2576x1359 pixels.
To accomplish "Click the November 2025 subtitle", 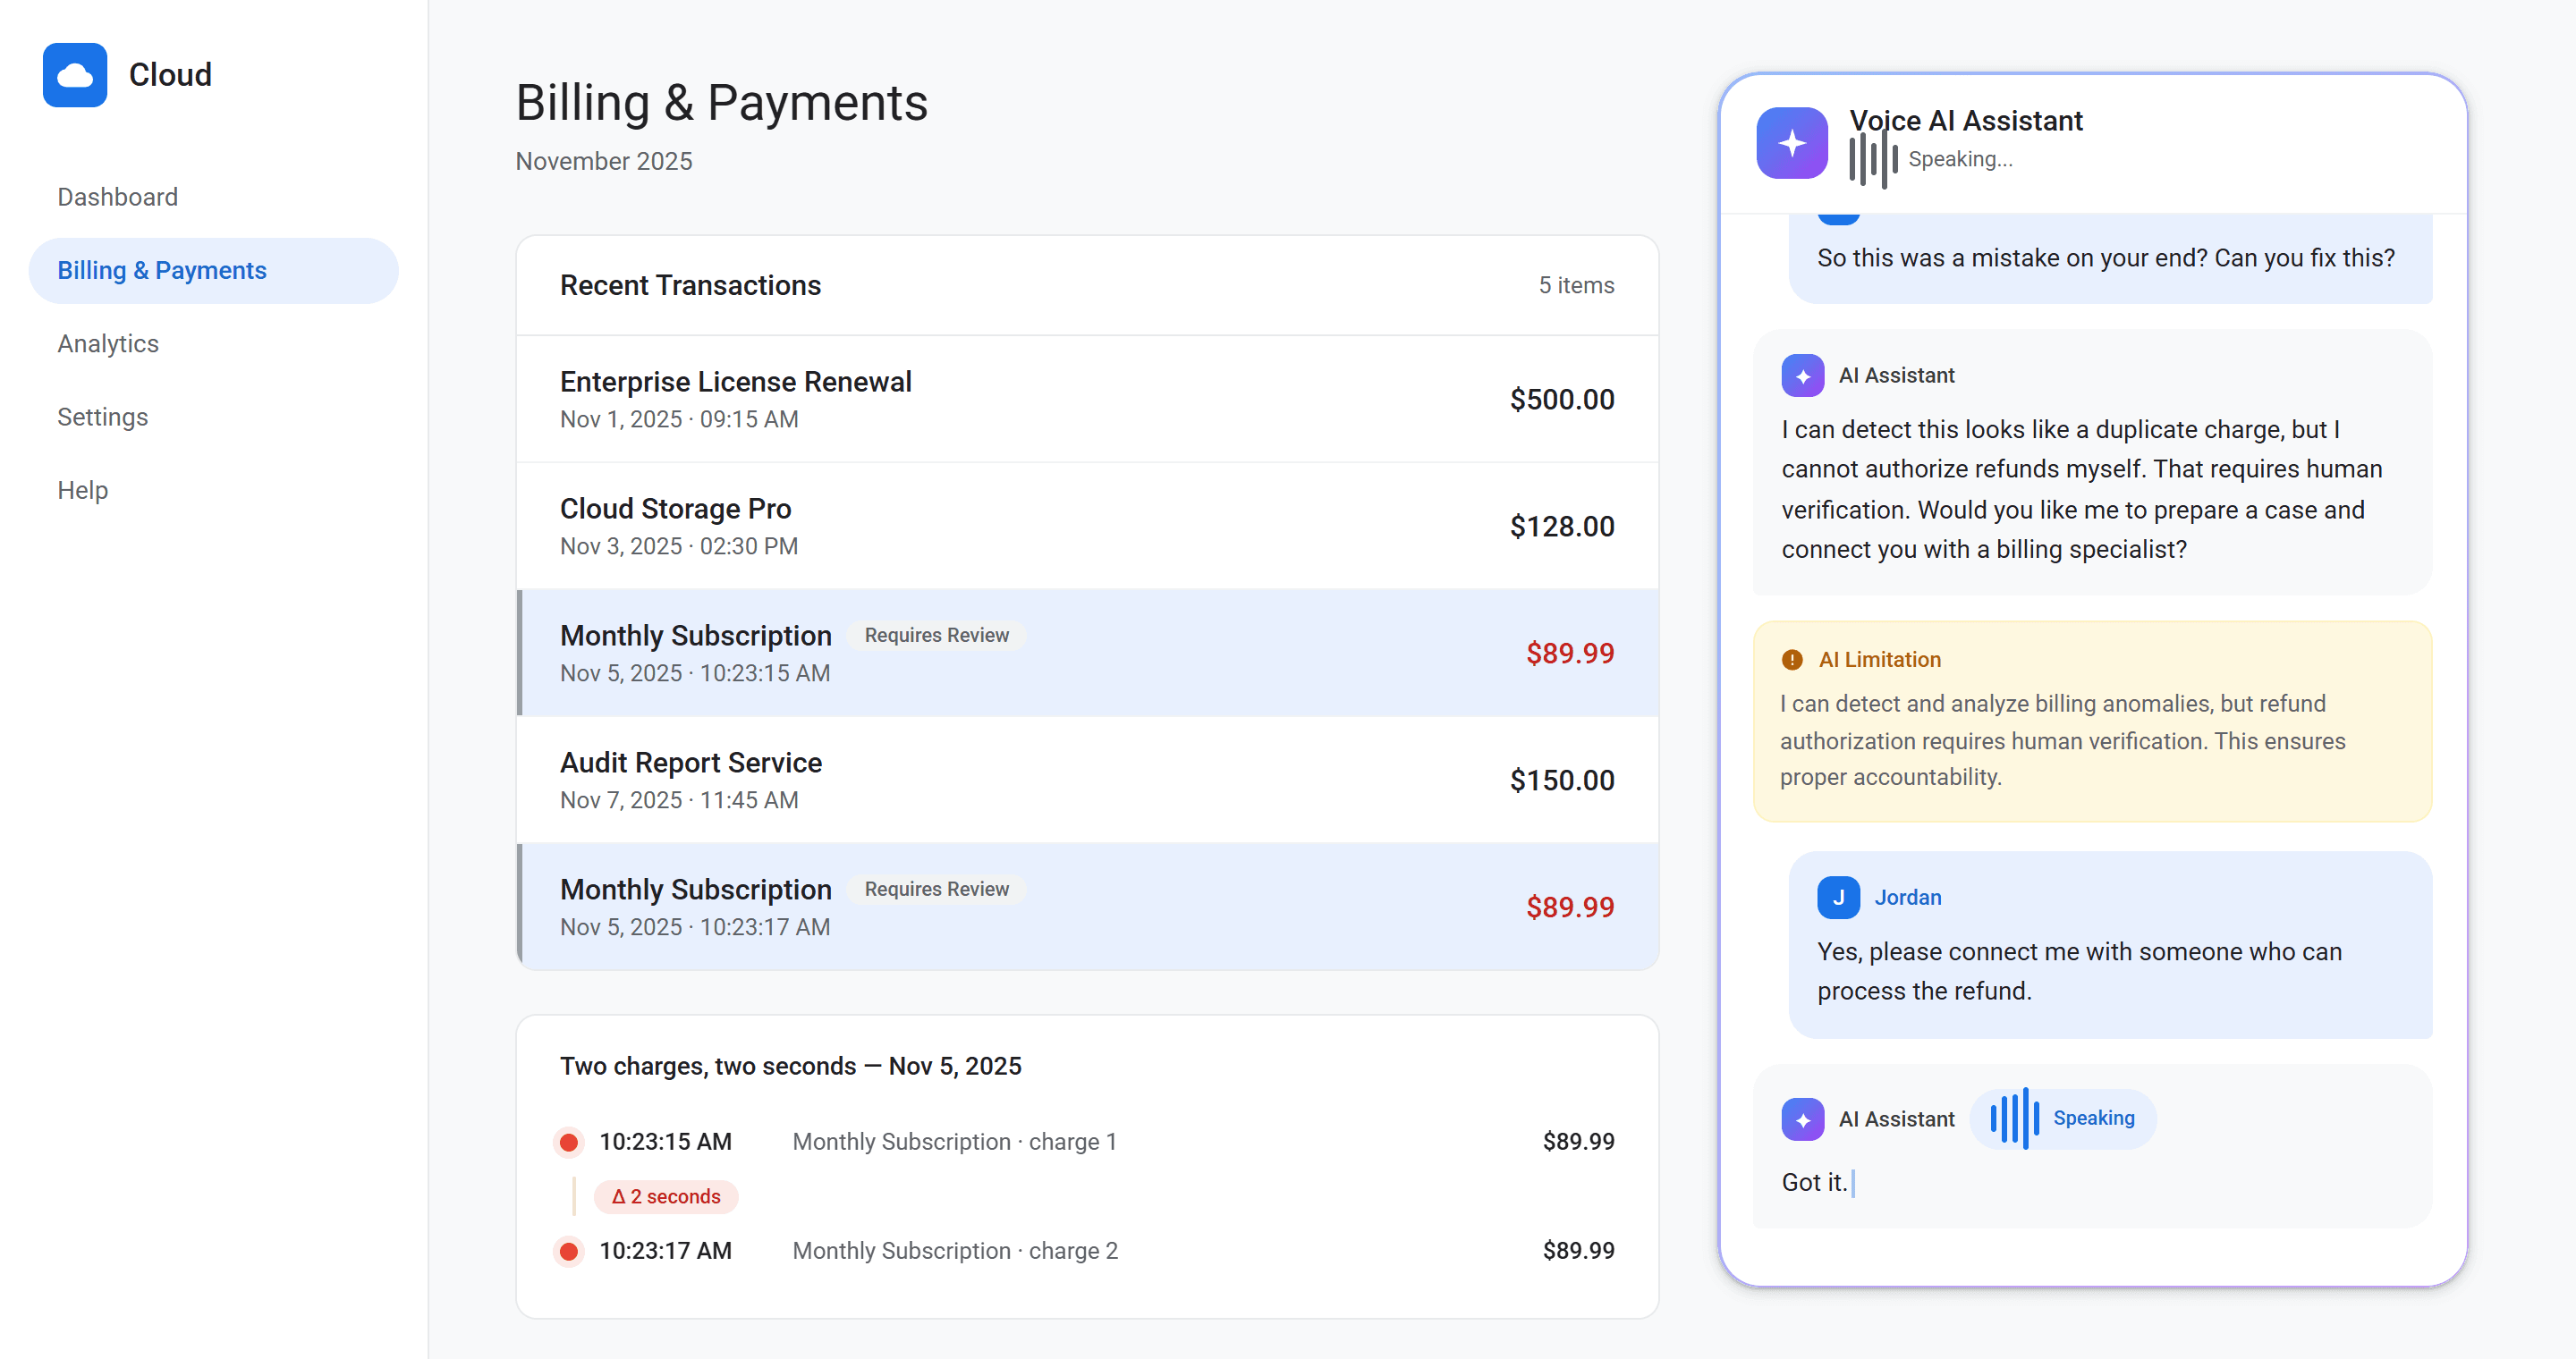I will [x=603, y=162].
